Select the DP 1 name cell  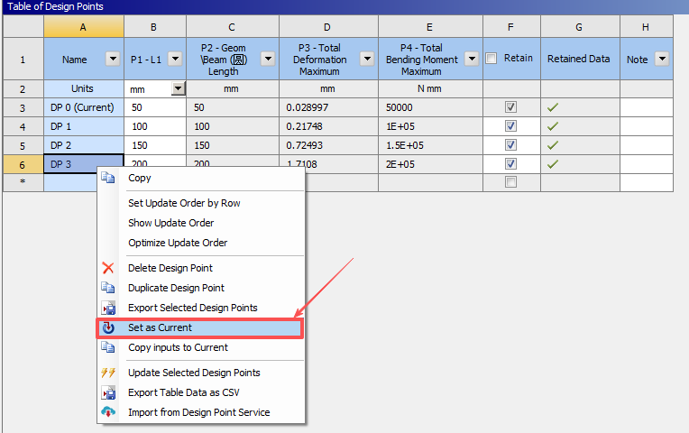(x=84, y=126)
